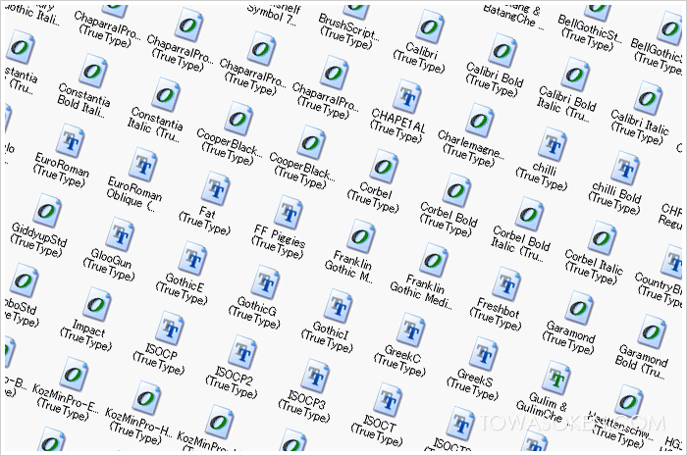Select the Corbel (TrueType) font icon
This screenshot has width=687, height=456.
click(384, 166)
